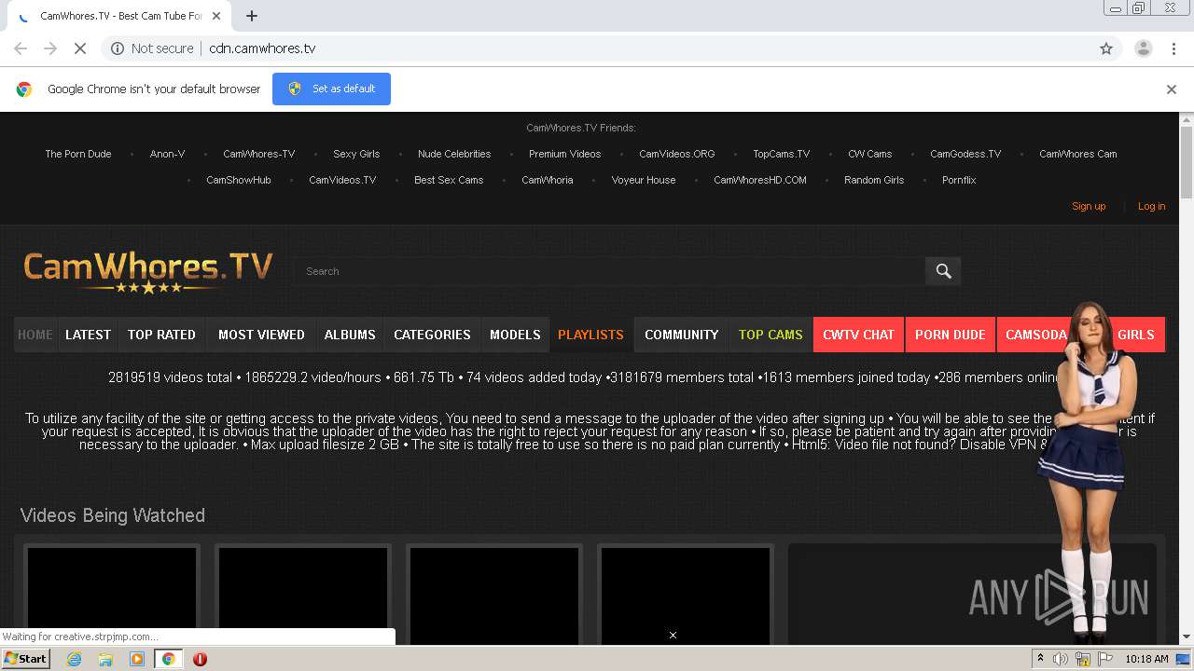The width and height of the screenshot is (1194, 671).
Task: Open the MODELS navigation tab
Action: coord(515,335)
